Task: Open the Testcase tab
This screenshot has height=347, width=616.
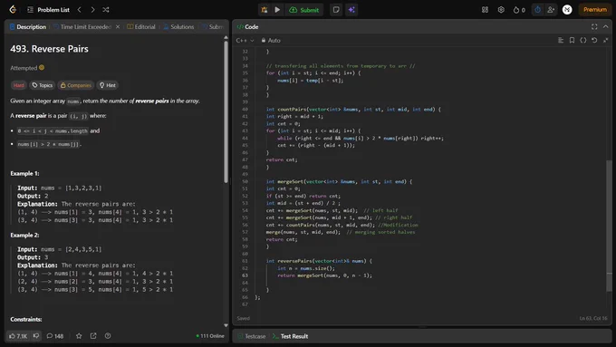Action: point(252,336)
